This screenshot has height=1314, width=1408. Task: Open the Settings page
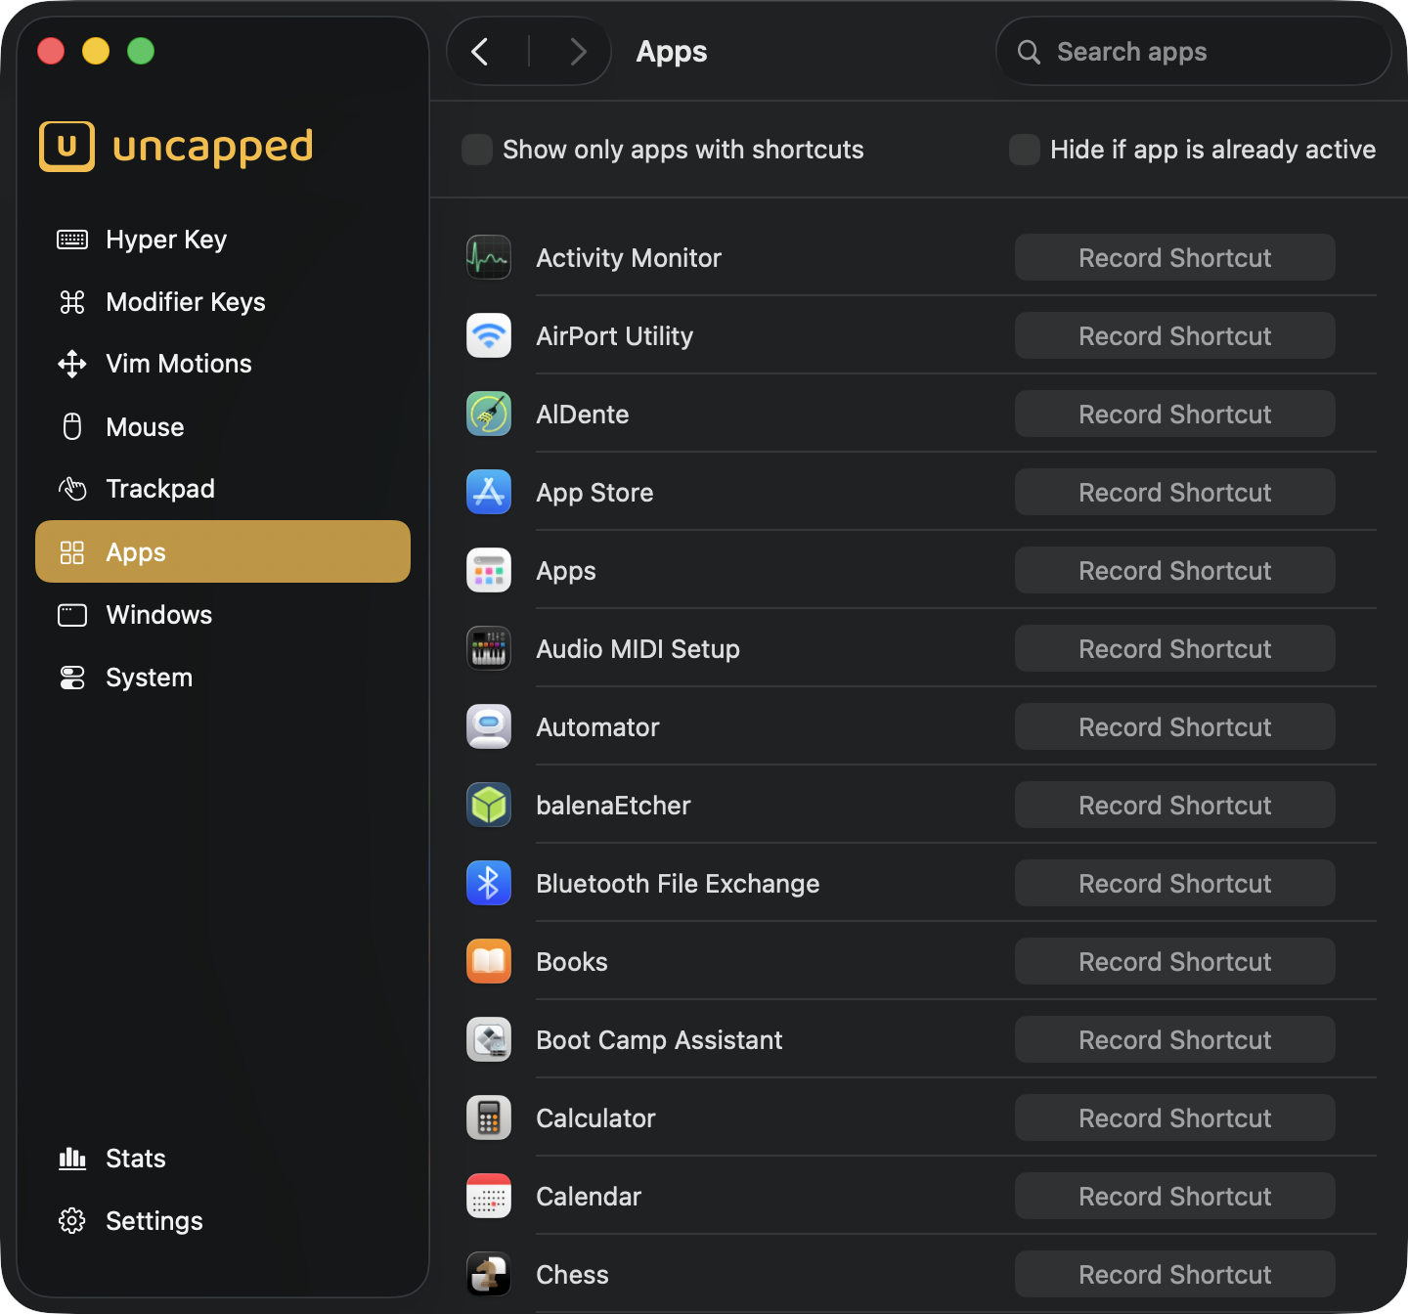[223, 1221]
